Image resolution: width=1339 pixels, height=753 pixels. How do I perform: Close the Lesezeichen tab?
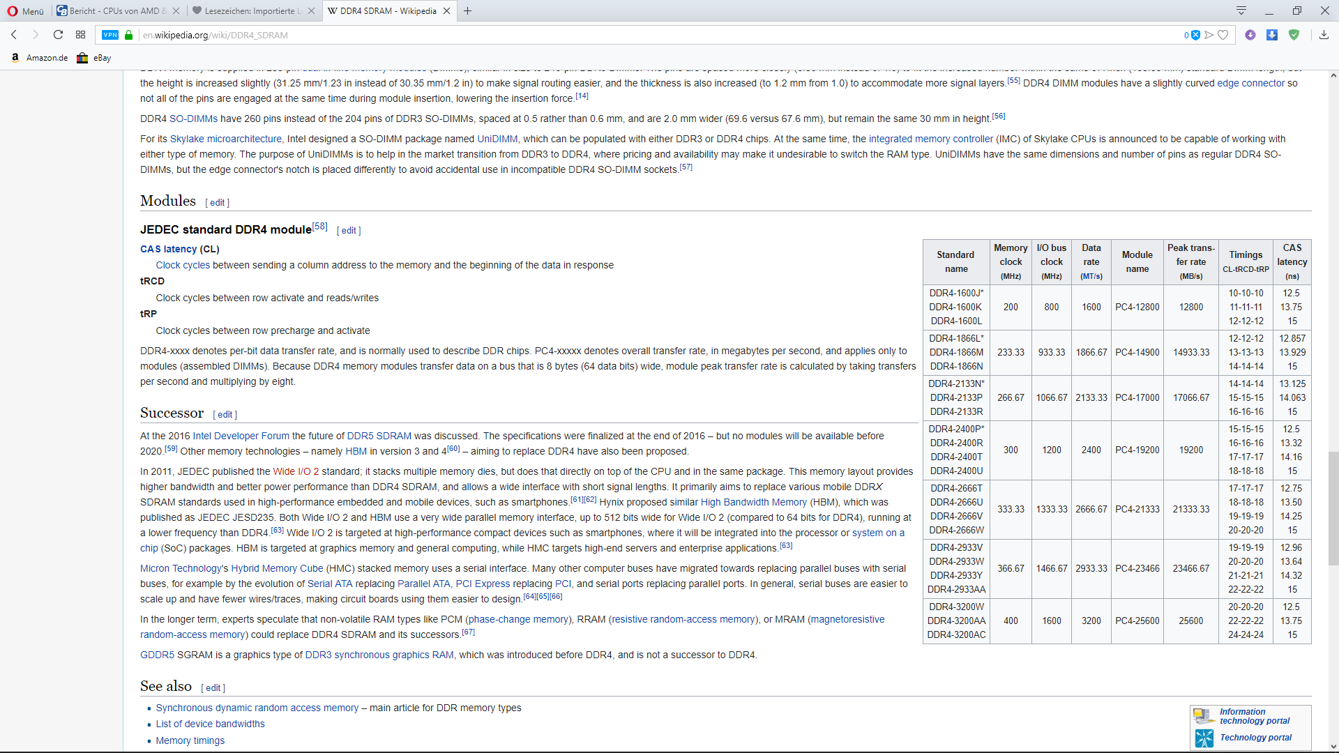(x=311, y=11)
